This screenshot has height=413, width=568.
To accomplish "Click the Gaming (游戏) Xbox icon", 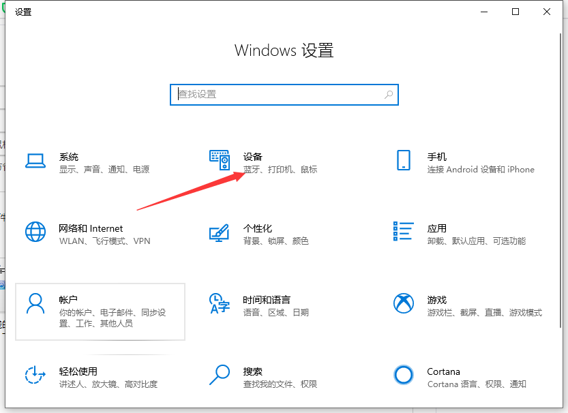I will tap(403, 303).
